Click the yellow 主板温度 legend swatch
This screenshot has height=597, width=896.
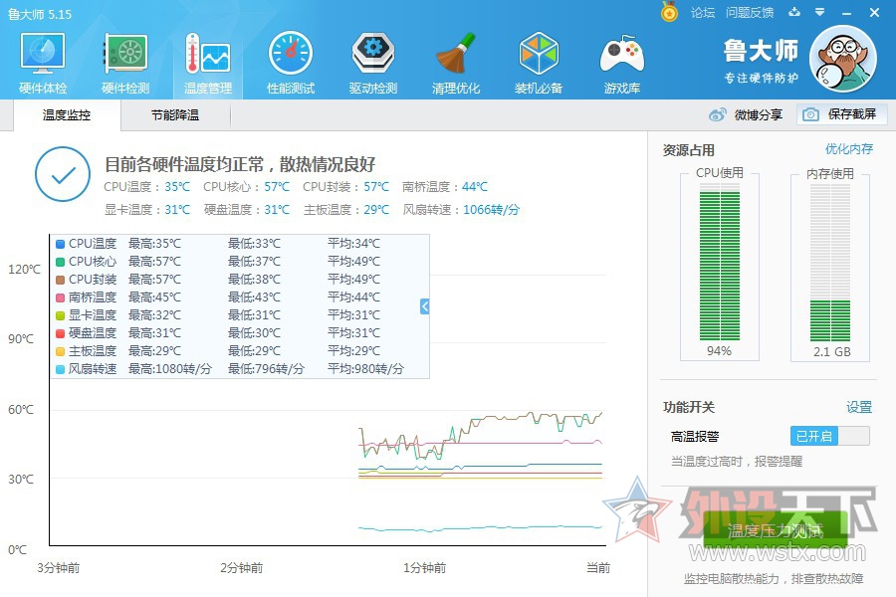[x=60, y=351]
